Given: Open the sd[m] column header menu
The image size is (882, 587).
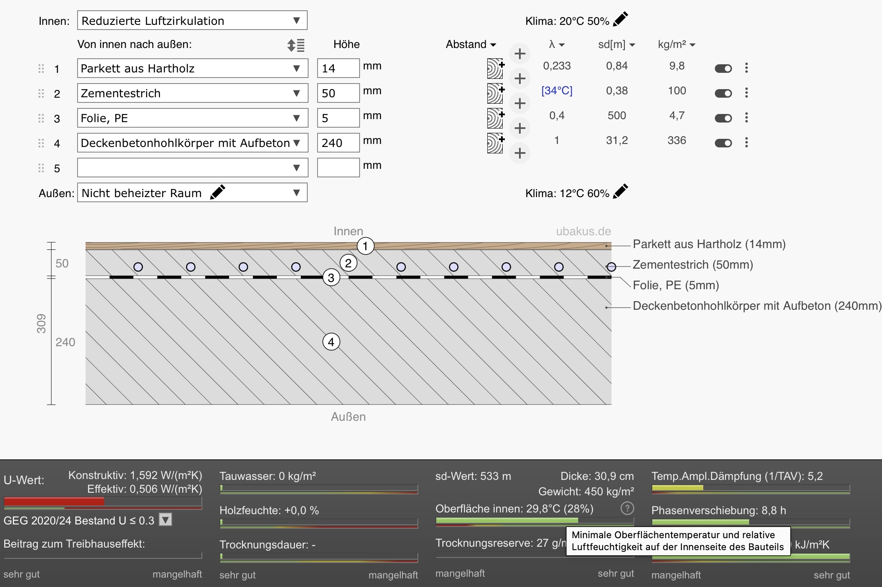Looking at the screenshot, I should [x=616, y=45].
